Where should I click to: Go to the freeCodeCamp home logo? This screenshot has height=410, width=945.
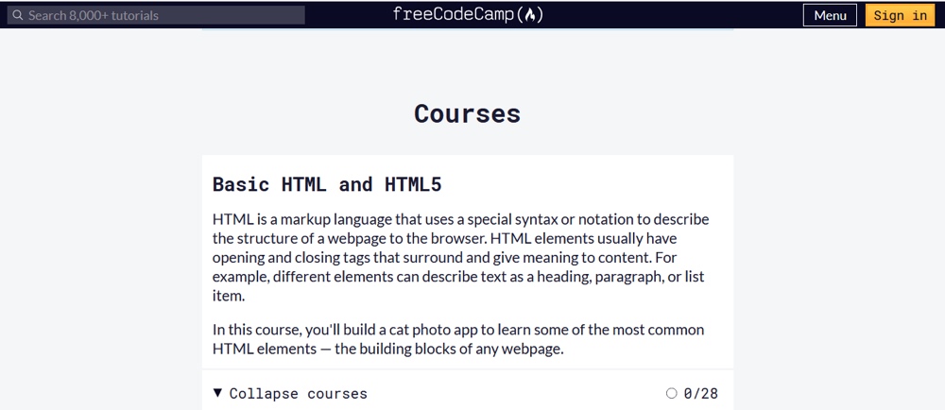click(x=468, y=15)
